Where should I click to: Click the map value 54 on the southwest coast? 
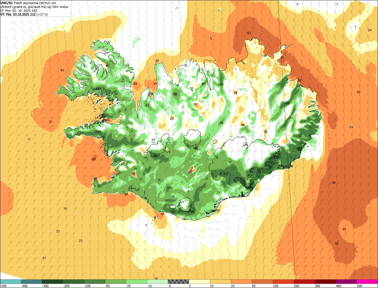click(126, 194)
